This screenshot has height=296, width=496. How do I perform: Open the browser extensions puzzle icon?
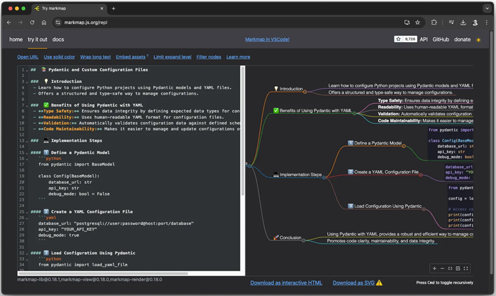click(434, 22)
